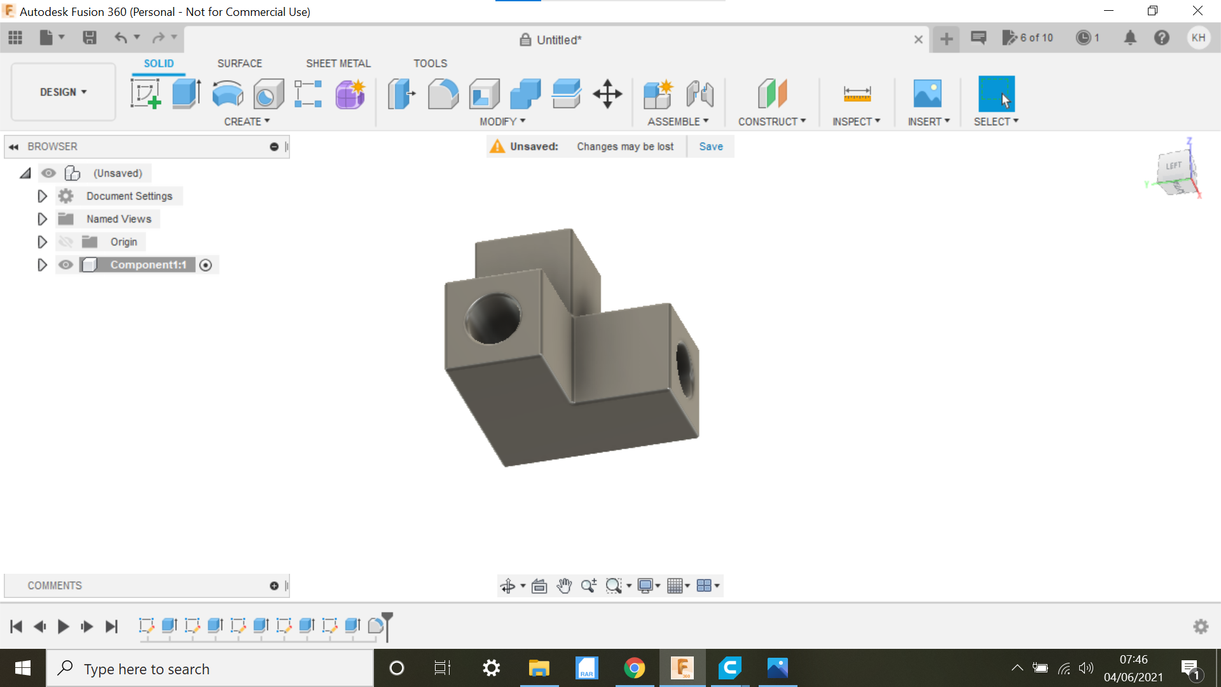Choose the Combine tool
The width and height of the screenshot is (1221, 687).
(x=525, y=94)
